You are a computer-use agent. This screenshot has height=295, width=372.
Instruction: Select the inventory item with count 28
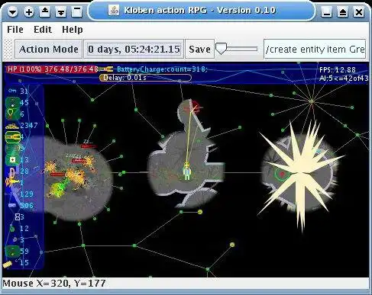click(11, 172)
